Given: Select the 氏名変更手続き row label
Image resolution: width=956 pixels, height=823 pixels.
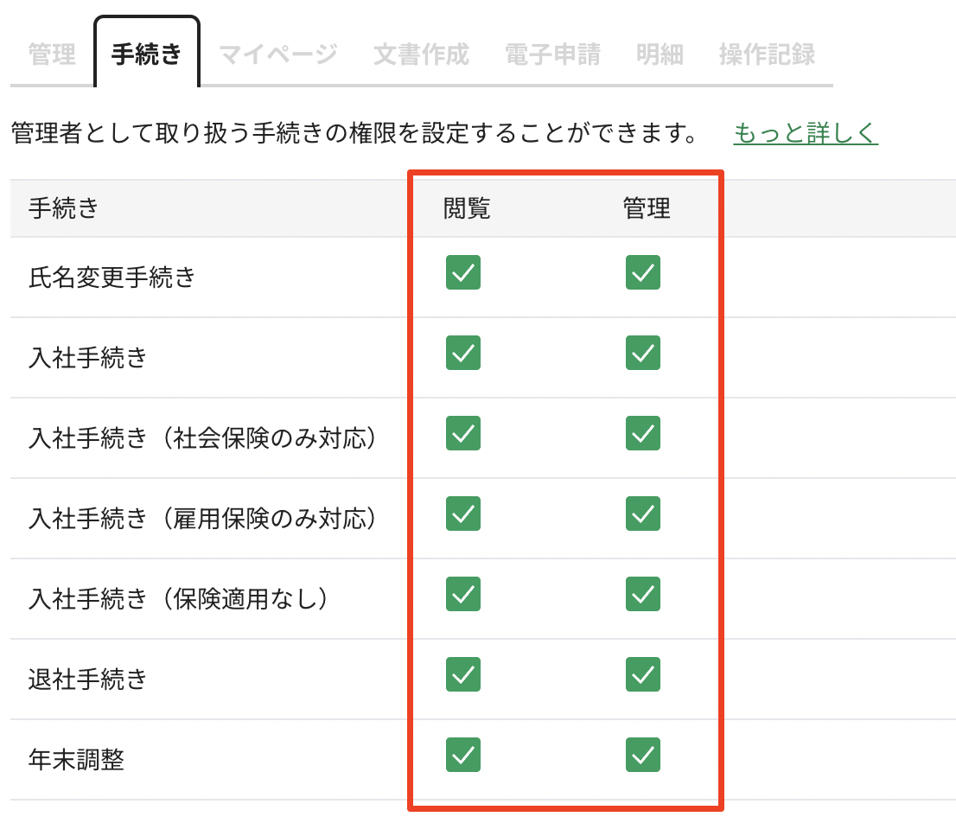Looking at the screenshot, I should pyautogui.click(x=112, y=278).
